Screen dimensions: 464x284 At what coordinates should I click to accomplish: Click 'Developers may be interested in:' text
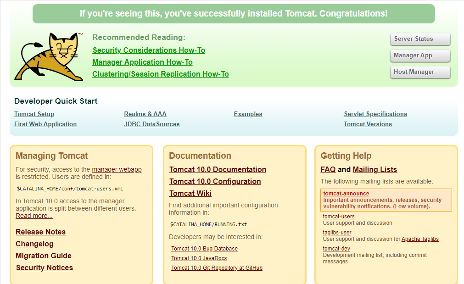pyautogui.click(x=216, y=237)
